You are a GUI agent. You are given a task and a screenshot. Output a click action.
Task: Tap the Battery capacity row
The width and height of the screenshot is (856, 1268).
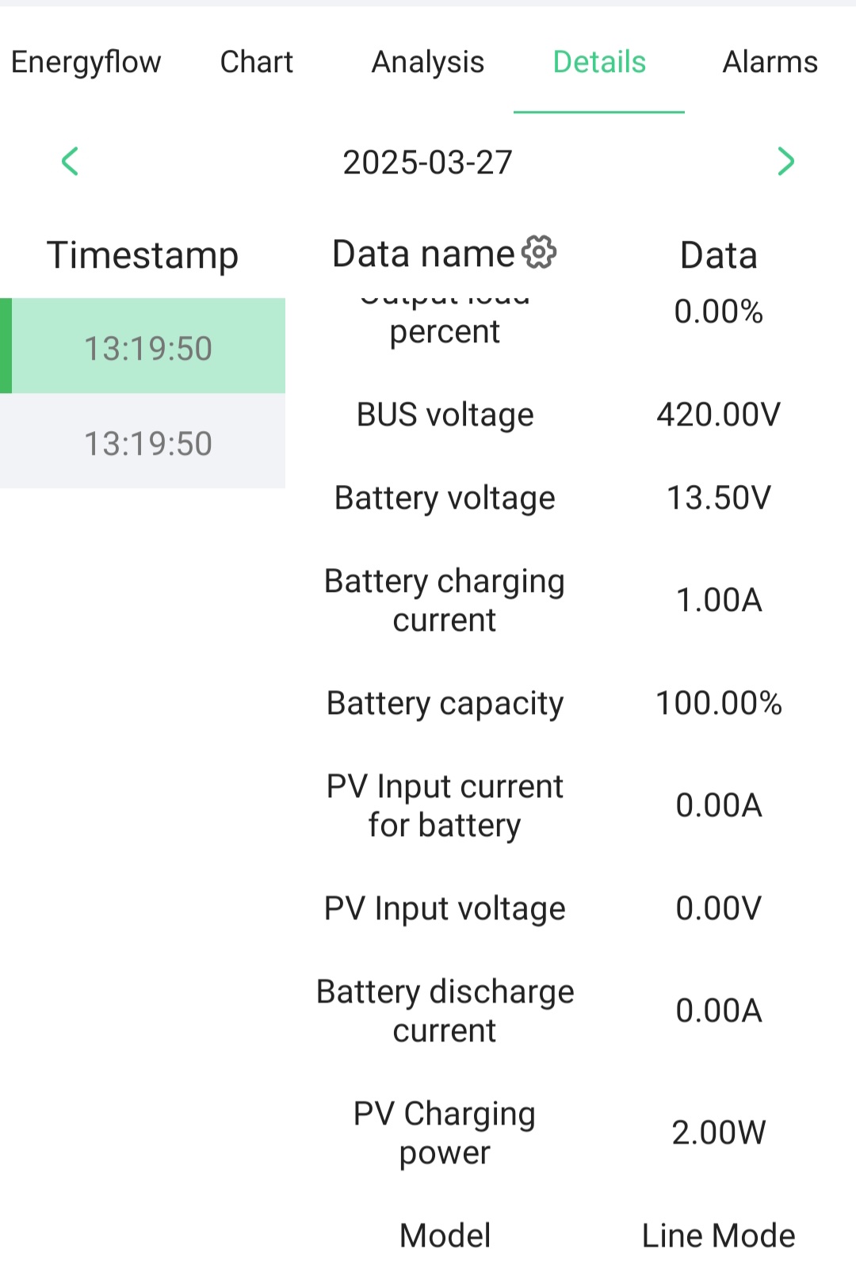pos(571,703)
